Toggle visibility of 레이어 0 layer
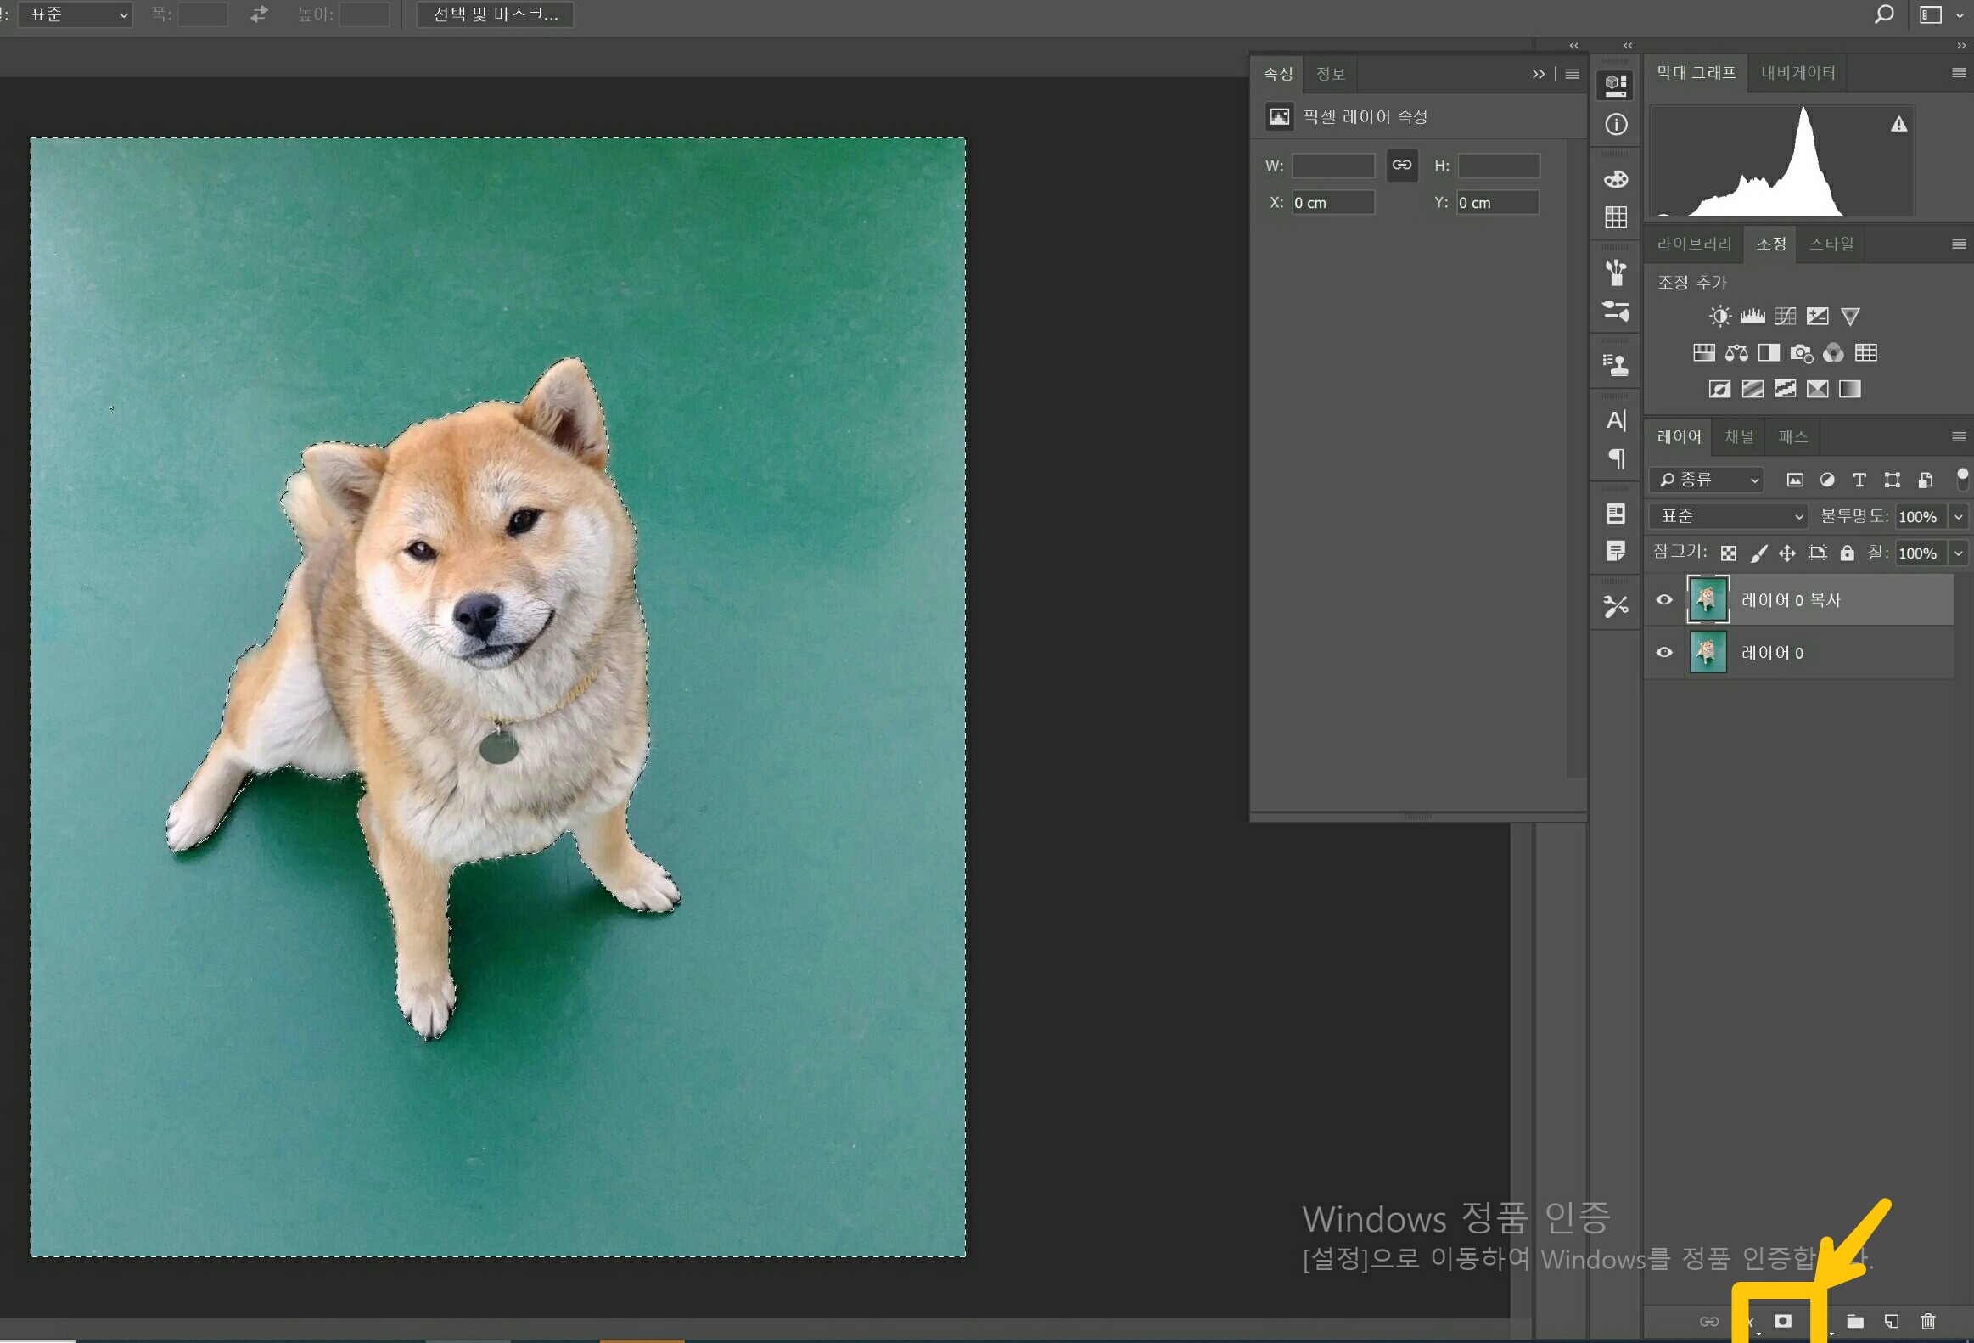 (1664, 652)
